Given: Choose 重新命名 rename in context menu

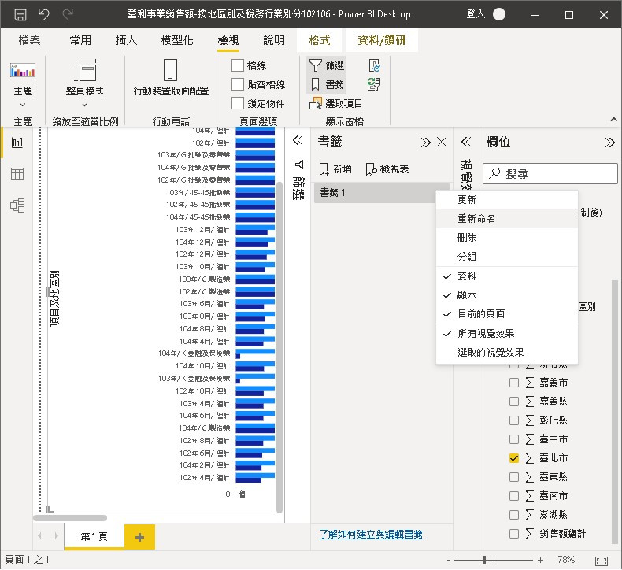Looking at the screenshot, I should click(x=506, y=219).
